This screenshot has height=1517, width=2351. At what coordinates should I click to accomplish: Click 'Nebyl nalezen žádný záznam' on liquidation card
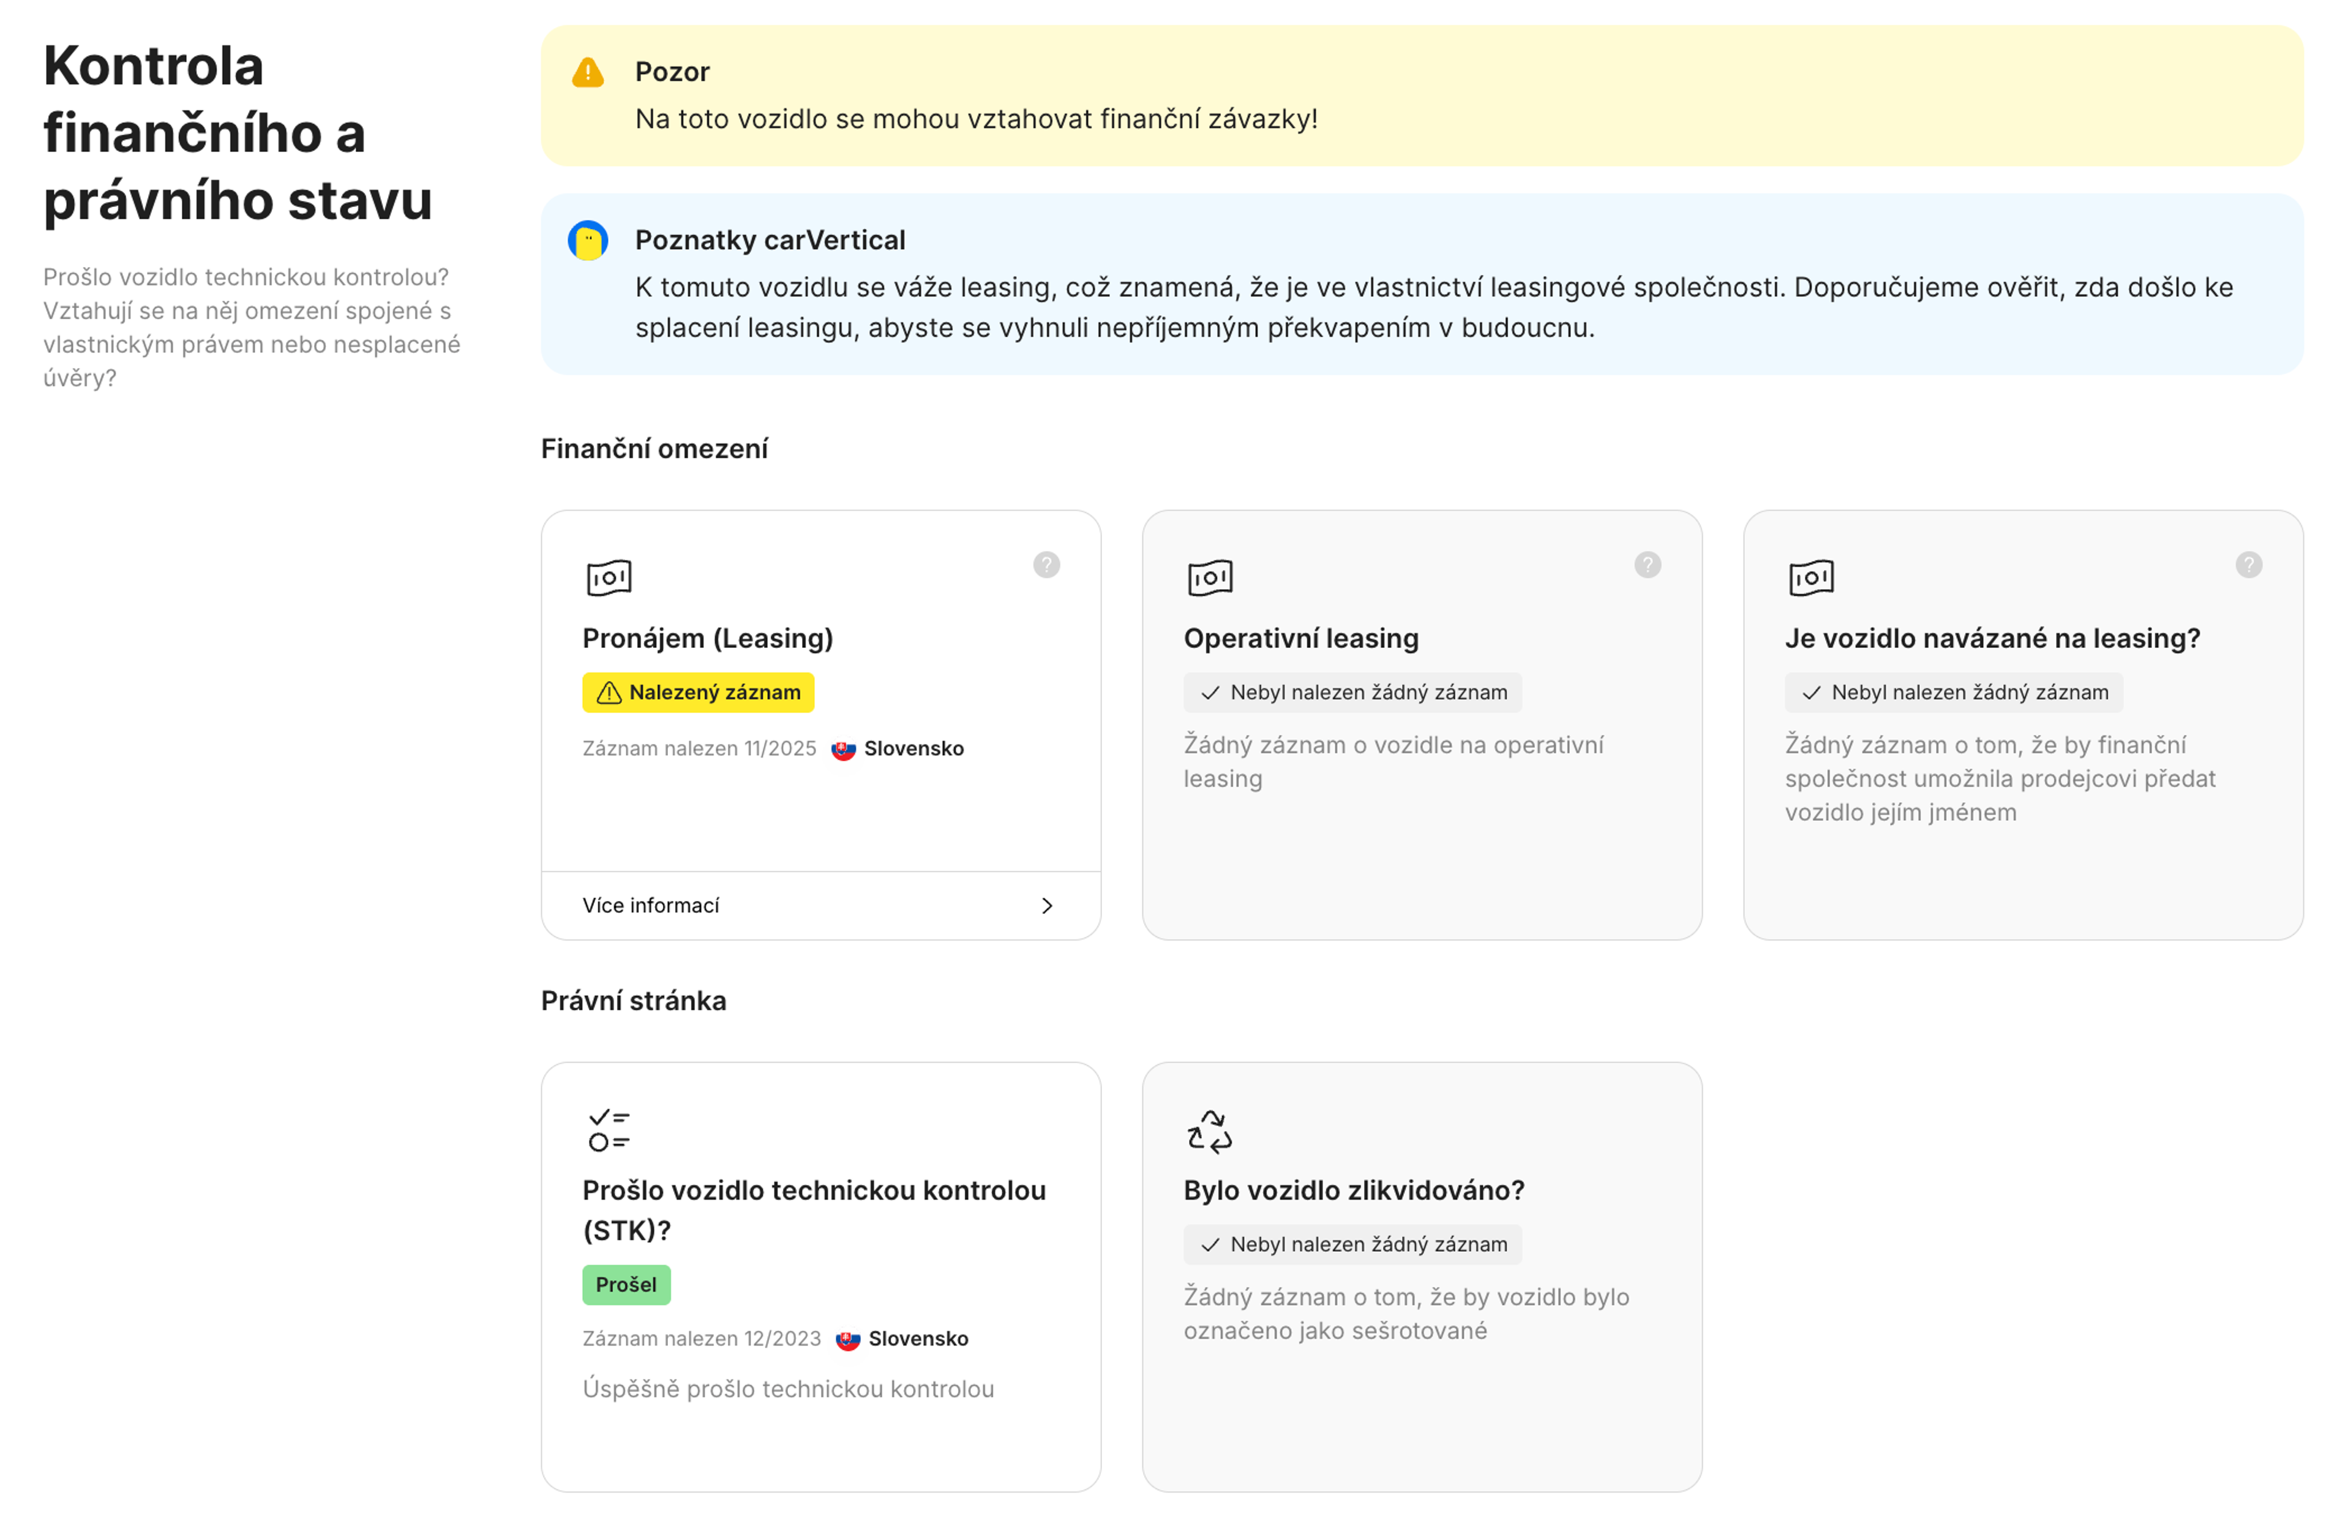1352,1244
